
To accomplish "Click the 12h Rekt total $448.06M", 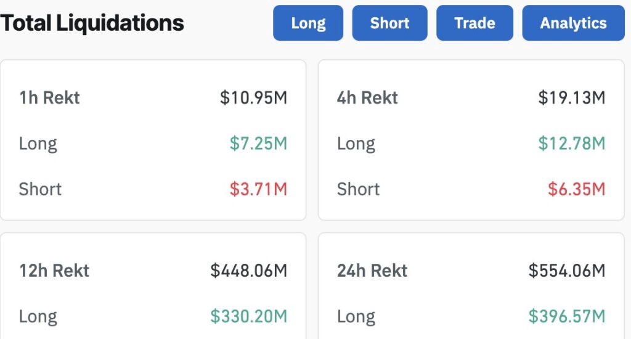I will point(248,271).
